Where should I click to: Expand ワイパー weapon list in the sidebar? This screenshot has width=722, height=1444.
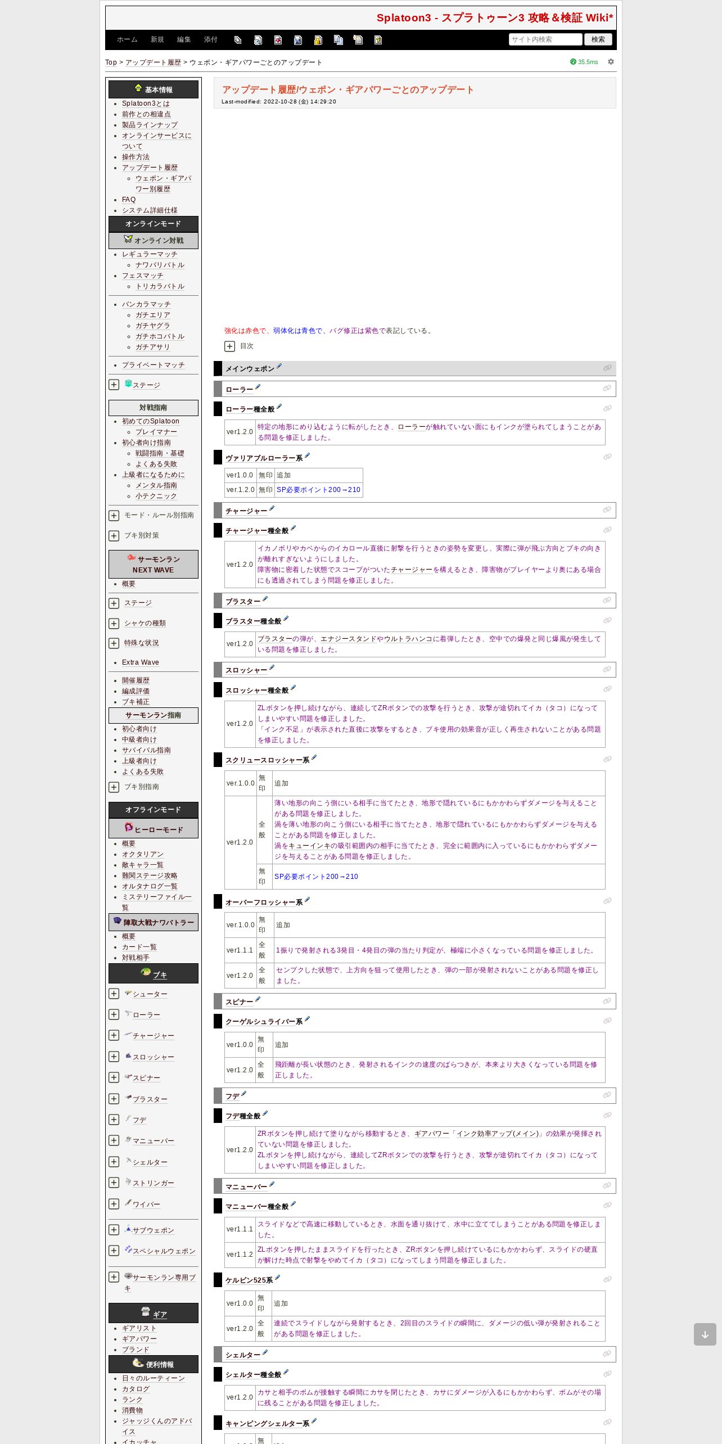[114, 1204]
